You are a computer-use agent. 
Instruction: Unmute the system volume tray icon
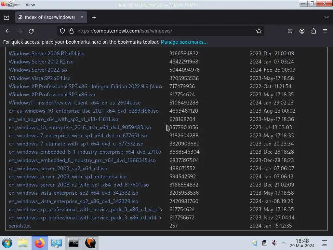click(274, 243)
